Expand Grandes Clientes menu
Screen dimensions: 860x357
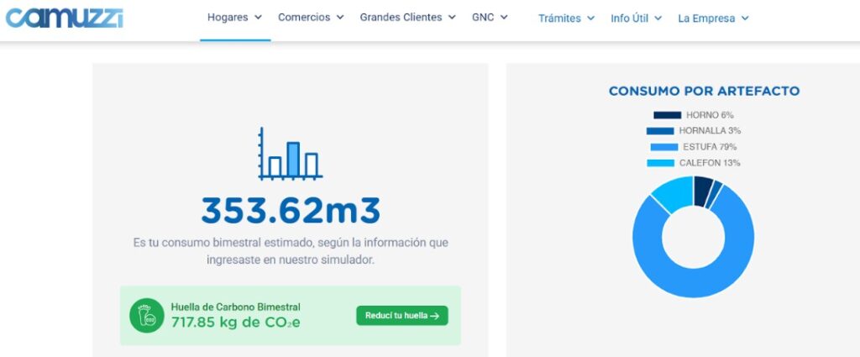point(408,18)
